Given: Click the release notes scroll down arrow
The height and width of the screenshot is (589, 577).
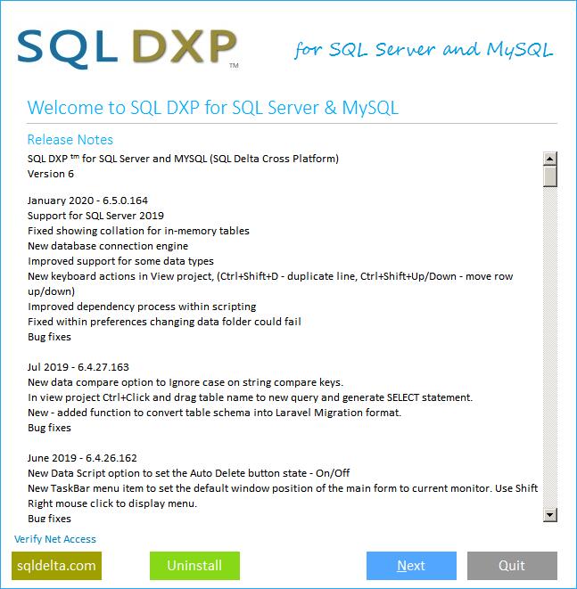Looking at the screenshot, I should pos(550,515).
